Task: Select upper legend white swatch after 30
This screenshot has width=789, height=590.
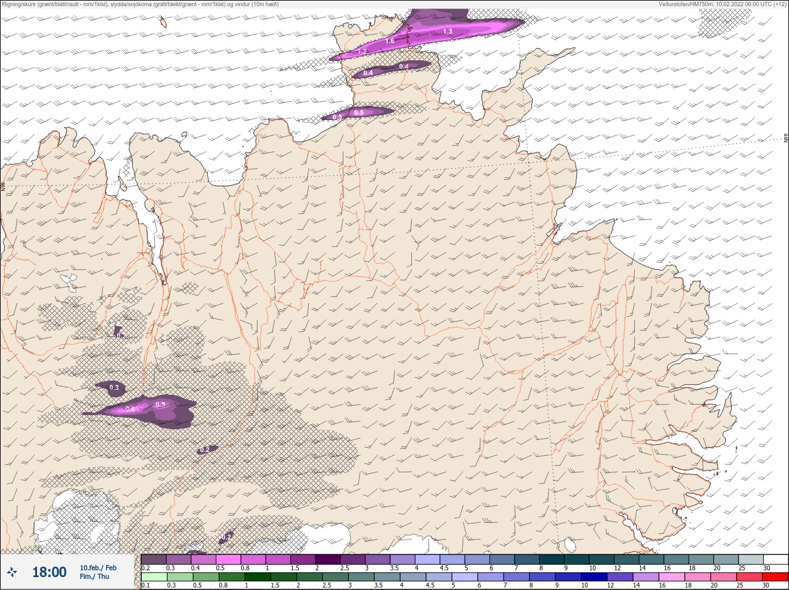Action: point(775,560)
